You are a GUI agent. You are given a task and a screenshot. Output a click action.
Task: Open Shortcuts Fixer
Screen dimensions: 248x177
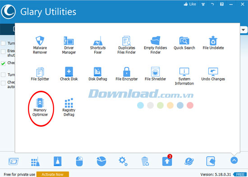click(x=98, y=45)
